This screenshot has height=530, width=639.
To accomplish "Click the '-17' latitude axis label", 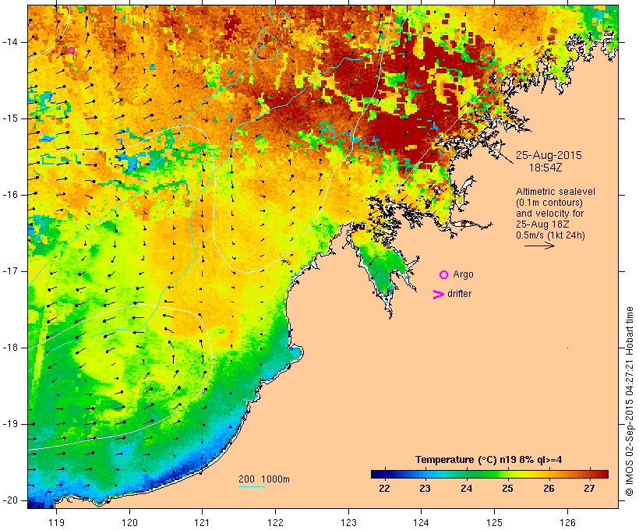I will 9,271.
